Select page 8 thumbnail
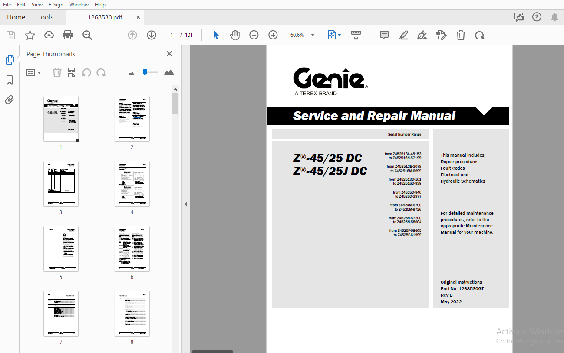564x353 pixels. tap(132, 314)
